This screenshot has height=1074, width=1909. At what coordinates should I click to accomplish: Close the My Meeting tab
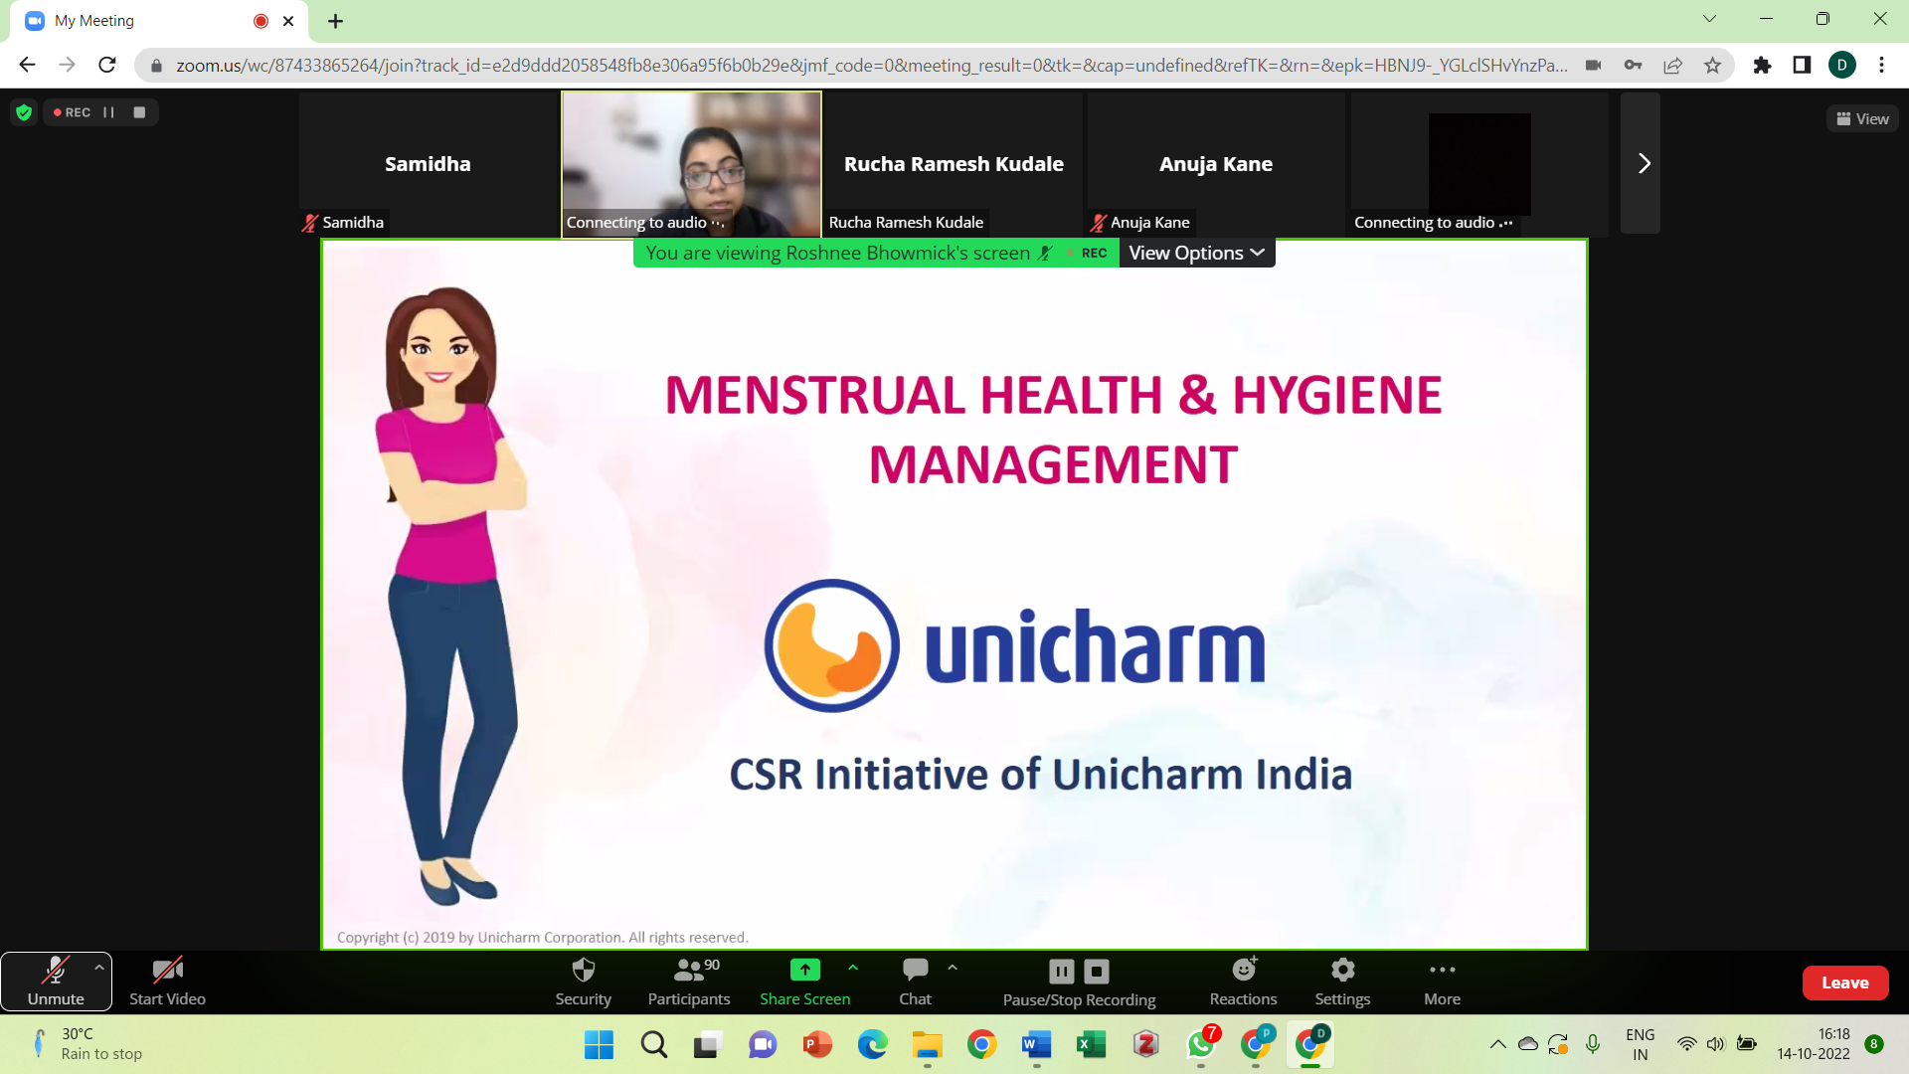click(x=288, y=21)
